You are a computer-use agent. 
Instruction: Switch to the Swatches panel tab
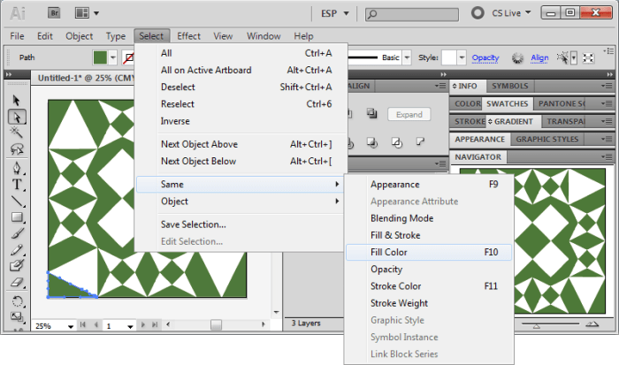click(x=508, y=103)
